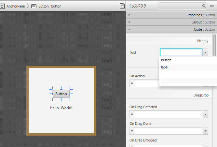Image resolution: width=217 pixels, height=147 pixels.
Task: Click the On Drag Dropped label
Action: point(143,140)
